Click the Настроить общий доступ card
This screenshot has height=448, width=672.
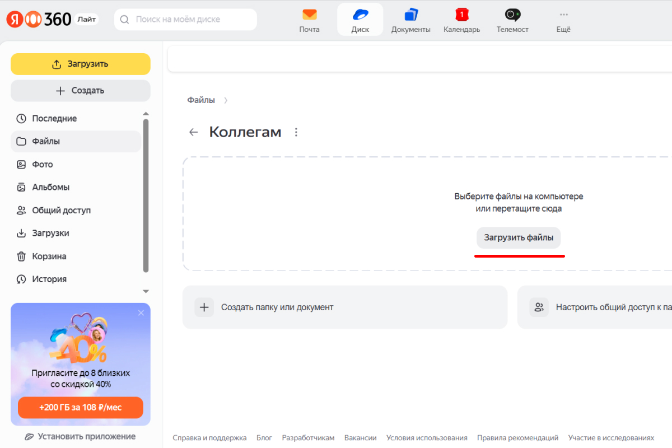pyautogui.click(x=595, y=307)
